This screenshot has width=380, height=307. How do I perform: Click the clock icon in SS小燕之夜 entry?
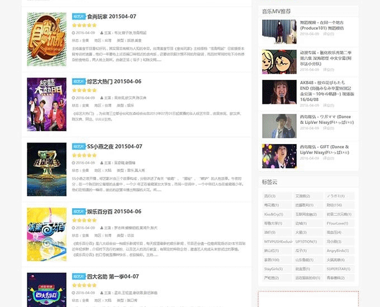click(73, 162)
